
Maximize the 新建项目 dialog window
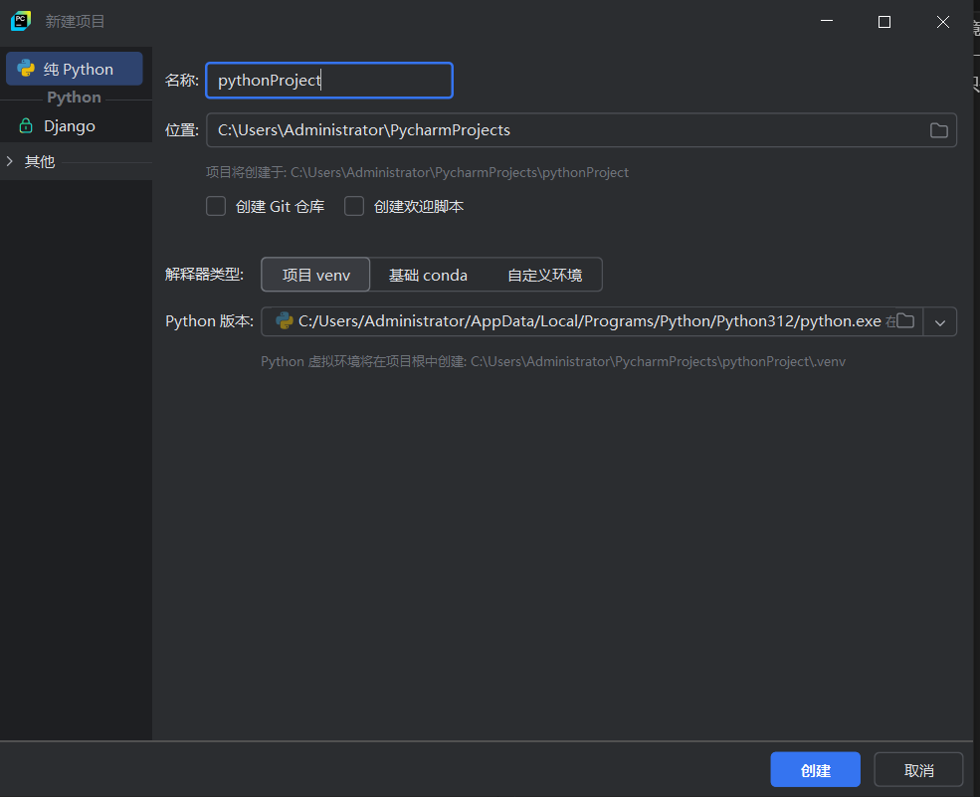click(x=883, y=22)
